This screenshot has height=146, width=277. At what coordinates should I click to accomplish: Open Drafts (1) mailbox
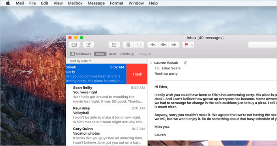coord(127,54)
